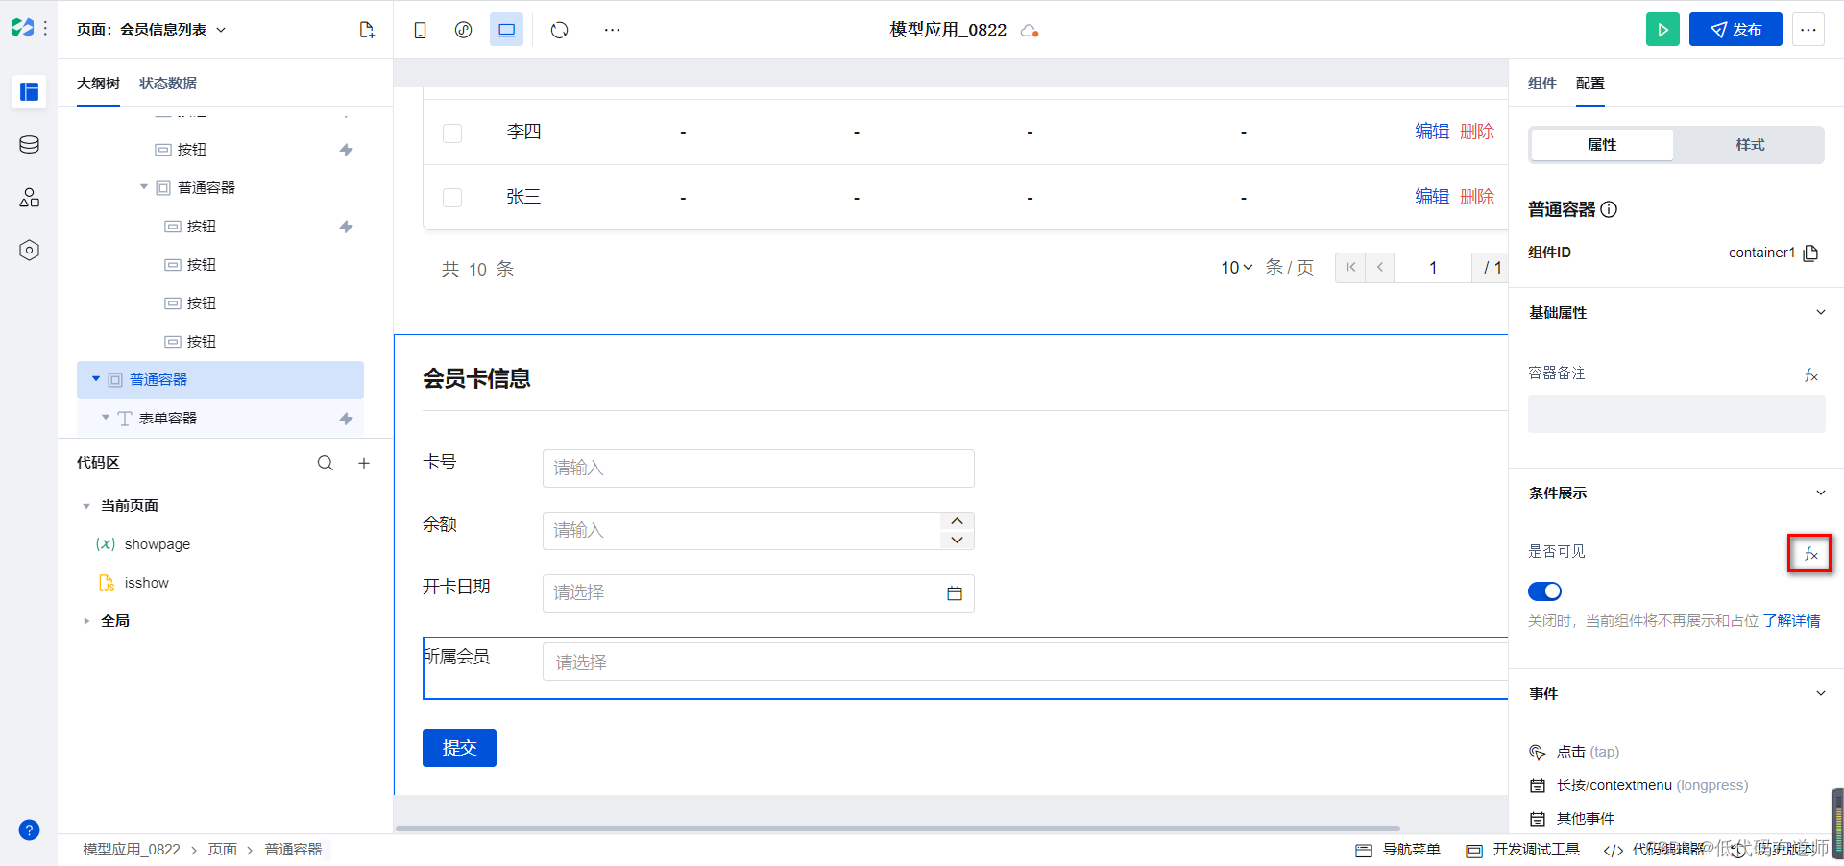Collapse the 表单容器 tree node
The height and width of the screenshot is (866, 1844).
(x=106, y=418)
